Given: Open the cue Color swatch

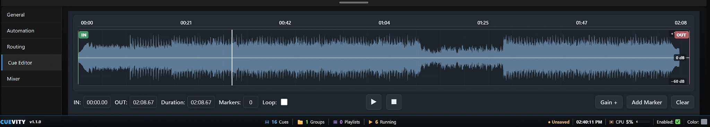Looking at the screenshot, I should coord(704,122).
